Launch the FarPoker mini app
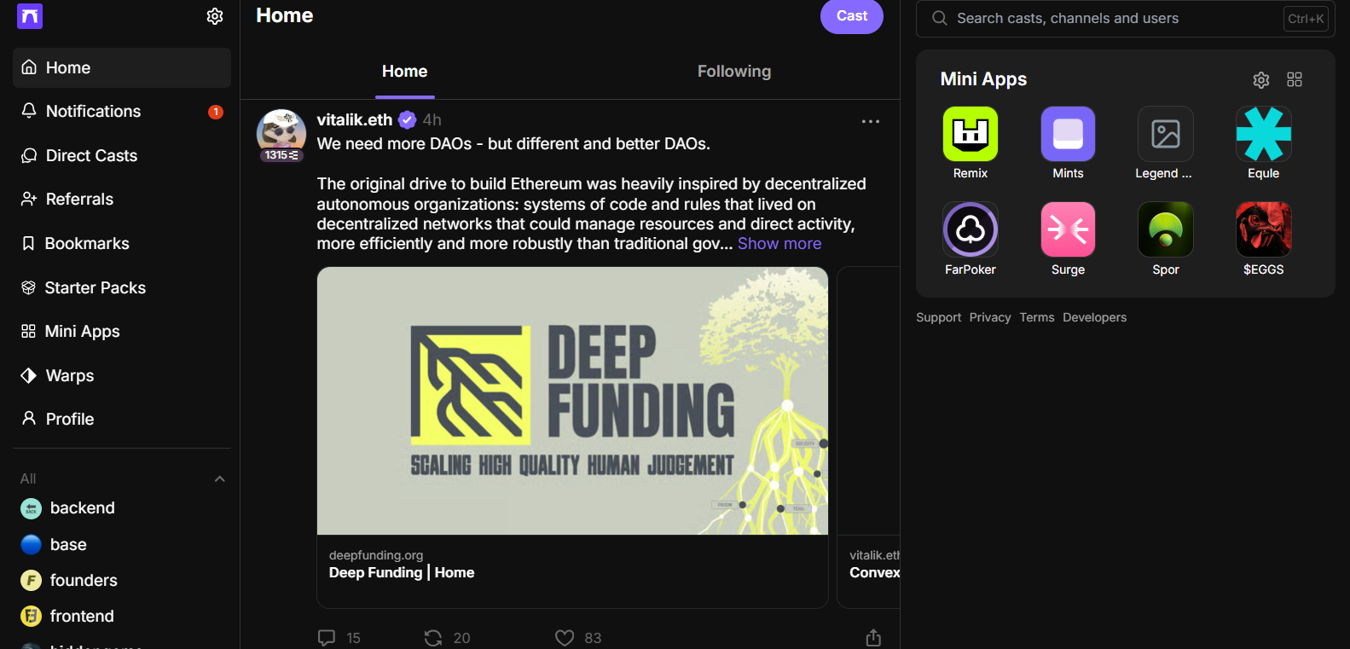 [x=970, y=230]
